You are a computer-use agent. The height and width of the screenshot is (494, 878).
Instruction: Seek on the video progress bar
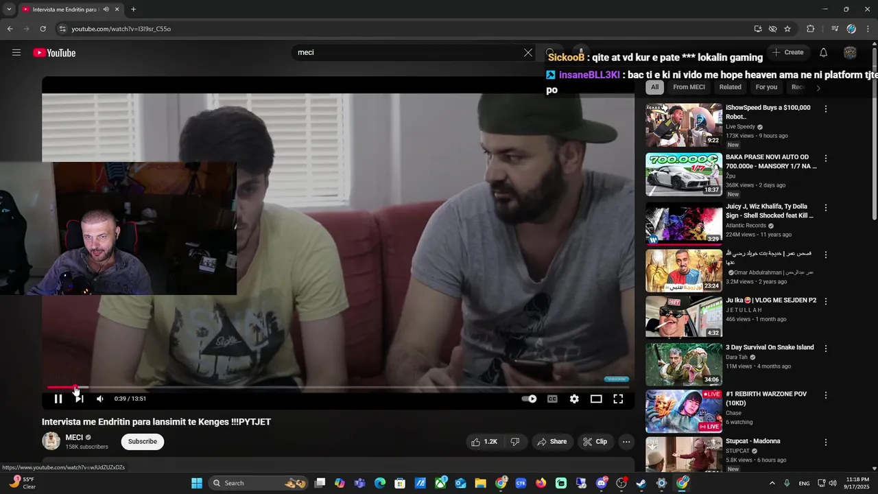pos(337,388)
